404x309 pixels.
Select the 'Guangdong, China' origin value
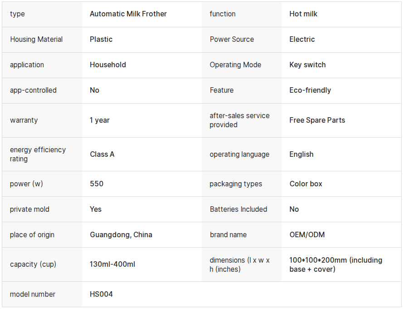(x=121, y=235)
